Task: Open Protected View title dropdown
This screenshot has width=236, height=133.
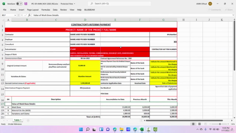Action: click(74, 4)
